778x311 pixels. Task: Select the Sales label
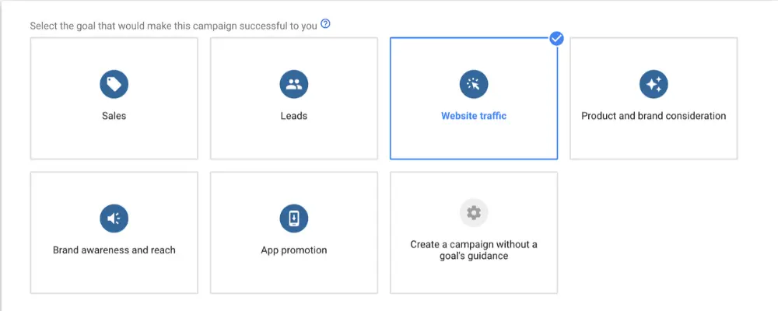114,116
